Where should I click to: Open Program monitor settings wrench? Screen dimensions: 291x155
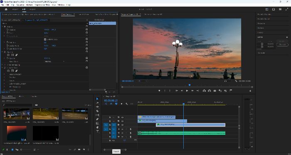pos(236,81)
